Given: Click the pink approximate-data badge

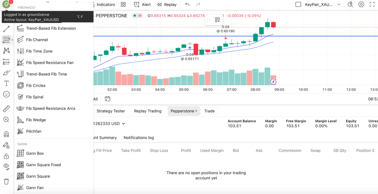Looking at the screenshot, I should click(140, 15).
